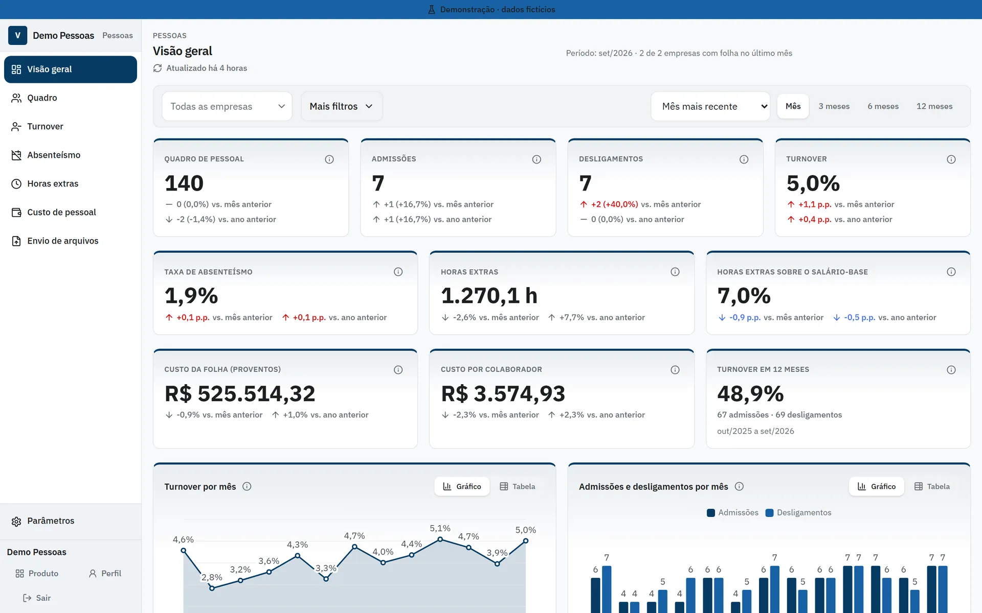Open info icon on Custo por Colaborador card
This screenshot has width=982, height=613.
[x=675, y=370]
